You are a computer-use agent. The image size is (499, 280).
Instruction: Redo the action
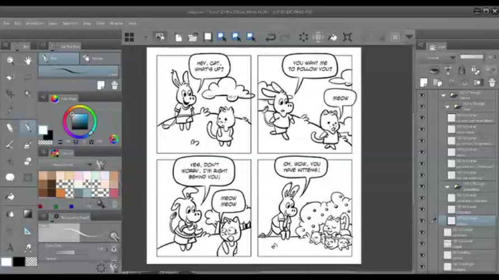click(x=285, y=37)
